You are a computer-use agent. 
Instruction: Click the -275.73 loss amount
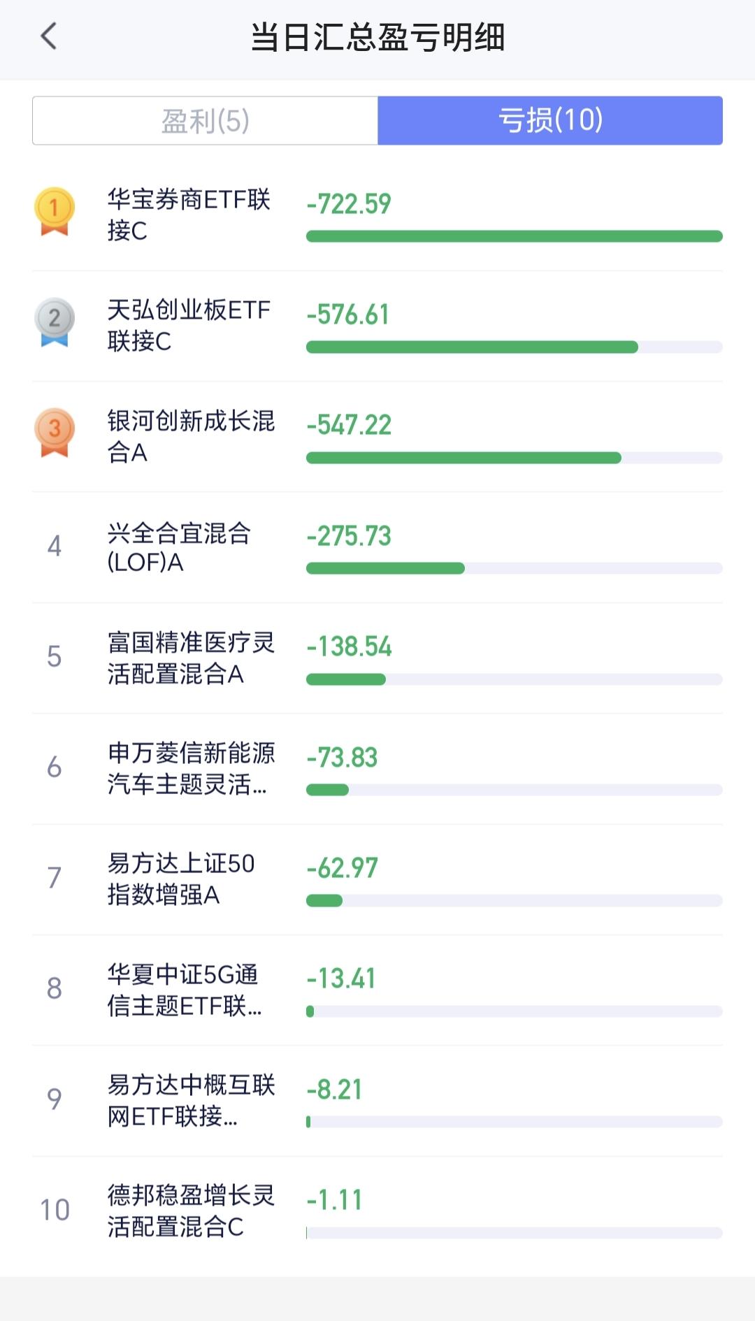pyautogui.click(x=349, y=536)
